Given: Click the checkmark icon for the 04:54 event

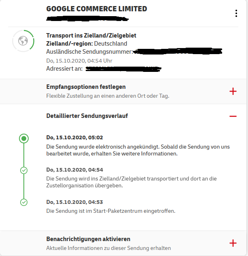Looking at the screenshot, I should [x=24, y=170].
